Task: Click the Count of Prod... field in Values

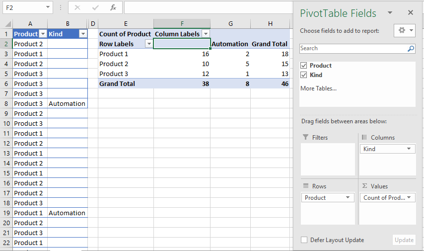Action: (387, 198)
